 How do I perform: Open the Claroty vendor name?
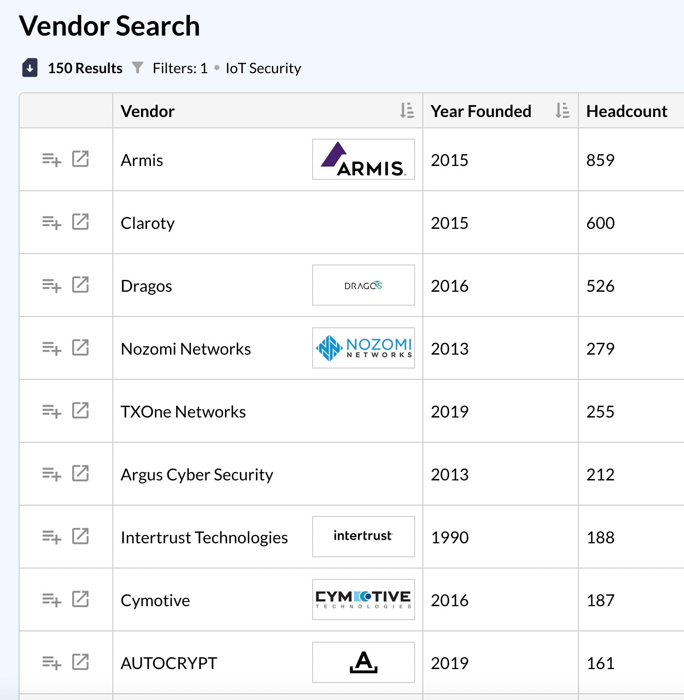click(148, 223)
